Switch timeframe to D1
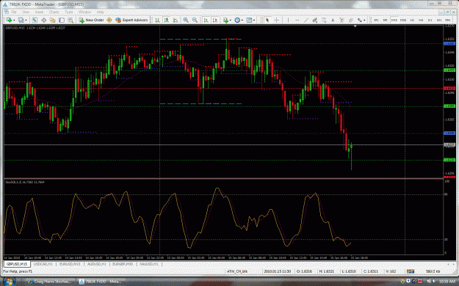This screenshot has height=286, width=459. coord(430,21)
